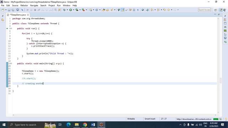Click the override marker beside line 5
Viewport: 228px width, 128px height.
pos(7,28)
